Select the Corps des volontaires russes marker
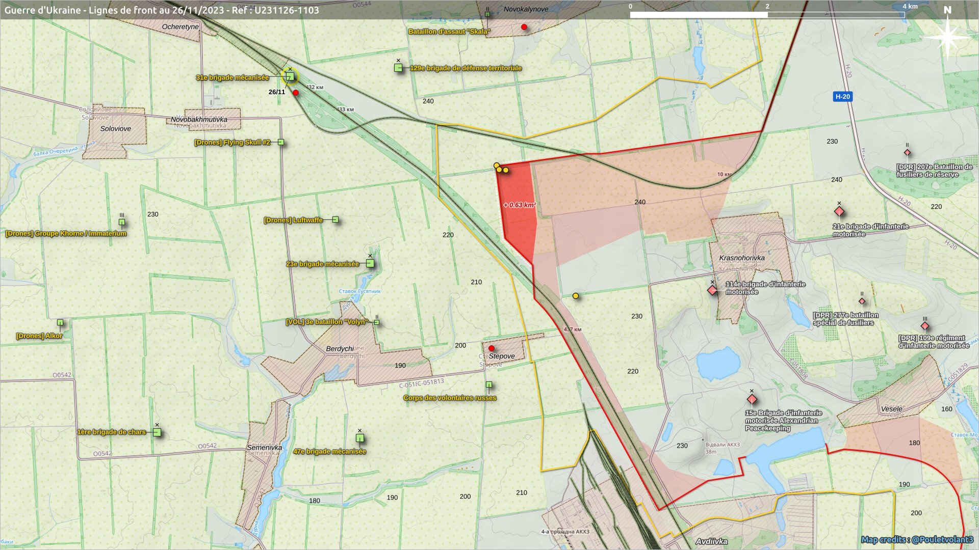Screen dimensions: 979x550 click(x=488, y=384)
